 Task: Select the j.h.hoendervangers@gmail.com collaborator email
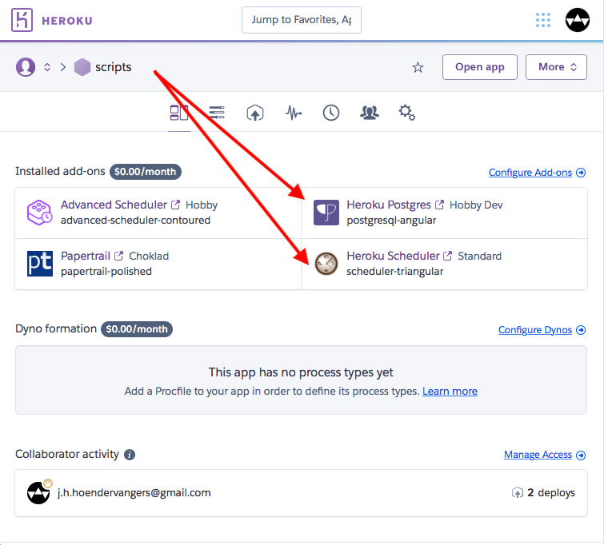coord(134,492)
